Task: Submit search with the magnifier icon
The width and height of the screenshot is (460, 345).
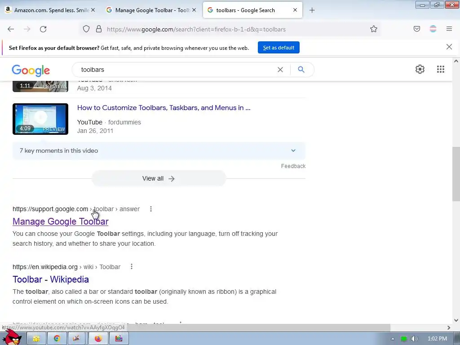Action: point(301,70)
